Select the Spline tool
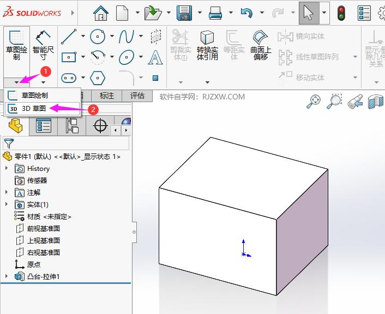The image size is (385, 314). [x=127, y=37]
